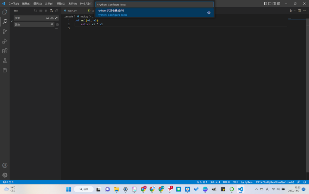
Task: Toggle preserve case in replace box
Action: point(52,24)
